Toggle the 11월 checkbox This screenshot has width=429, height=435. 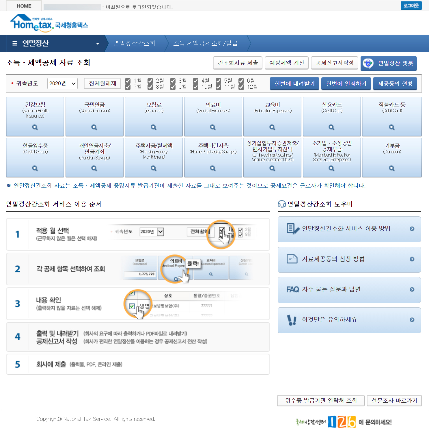click(x=218, y=87)
